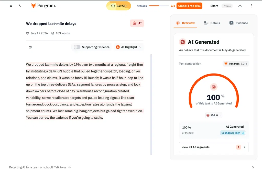The image size is (262, 171).
Task: Click the Unlock Free Trial button
Action: click(189, 6)
